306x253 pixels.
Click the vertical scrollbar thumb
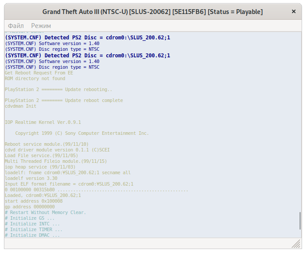pos(300,221)
